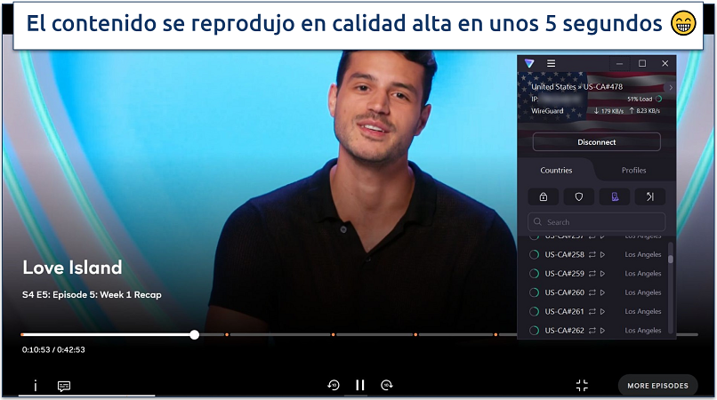The width and height of the screenshot is (717, 400).
Task: Select the Countries tab
Action: [x=557, y=170]
